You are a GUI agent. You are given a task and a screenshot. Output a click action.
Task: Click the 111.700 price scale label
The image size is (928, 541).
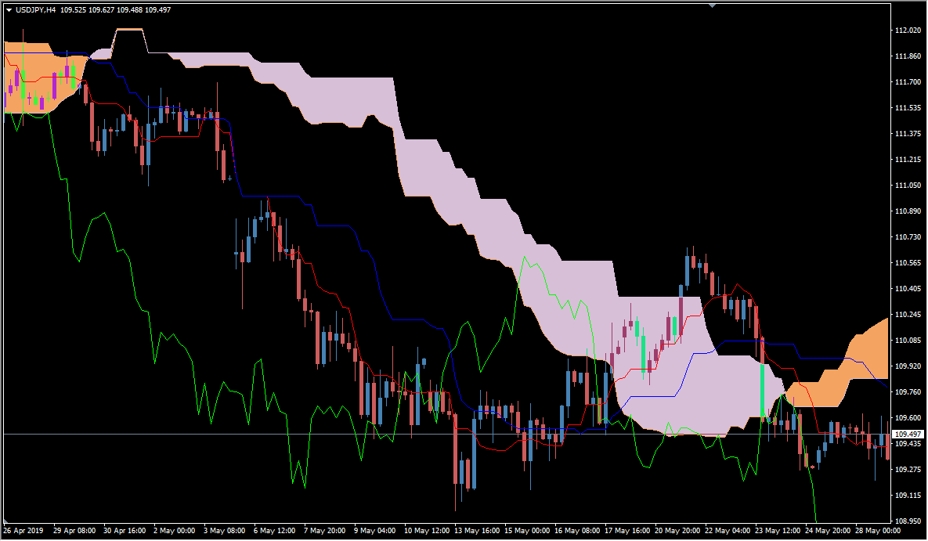coord(908,81)
